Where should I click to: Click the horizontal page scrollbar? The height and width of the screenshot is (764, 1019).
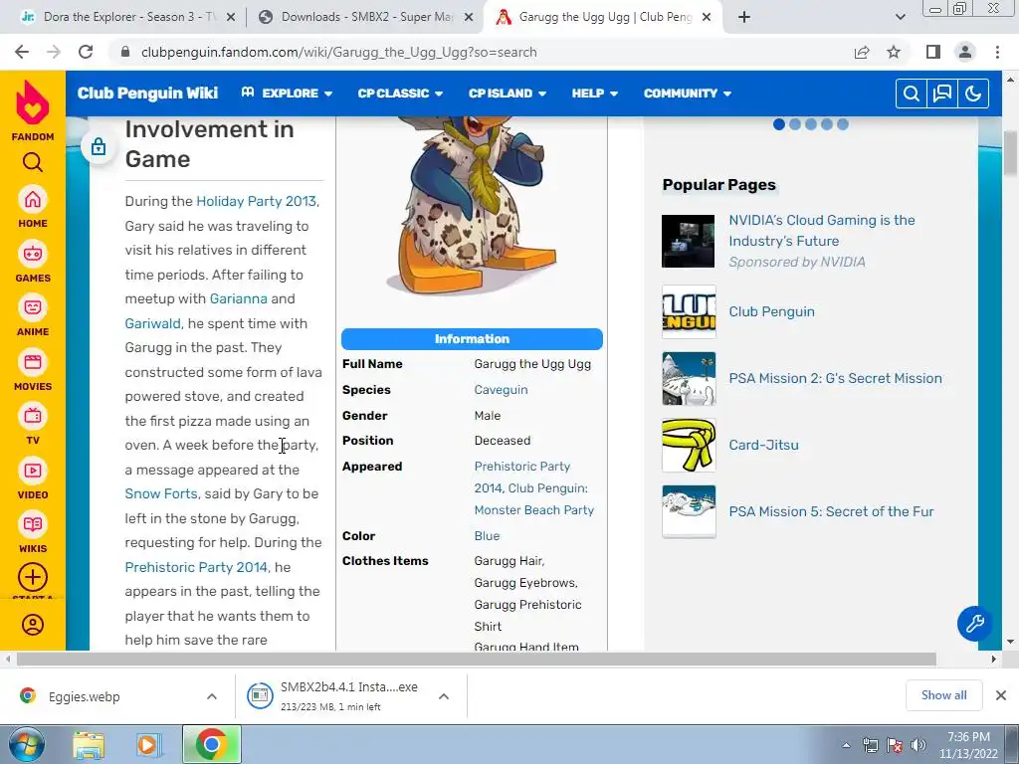[476, 659]
